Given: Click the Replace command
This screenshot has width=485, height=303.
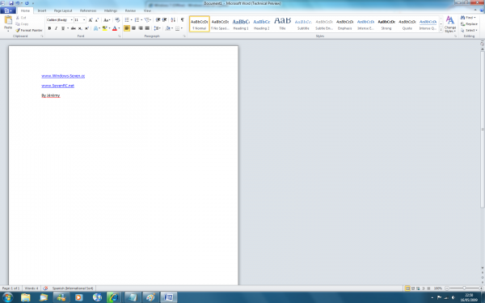Looking at the screenshot, I should (469, 23).
